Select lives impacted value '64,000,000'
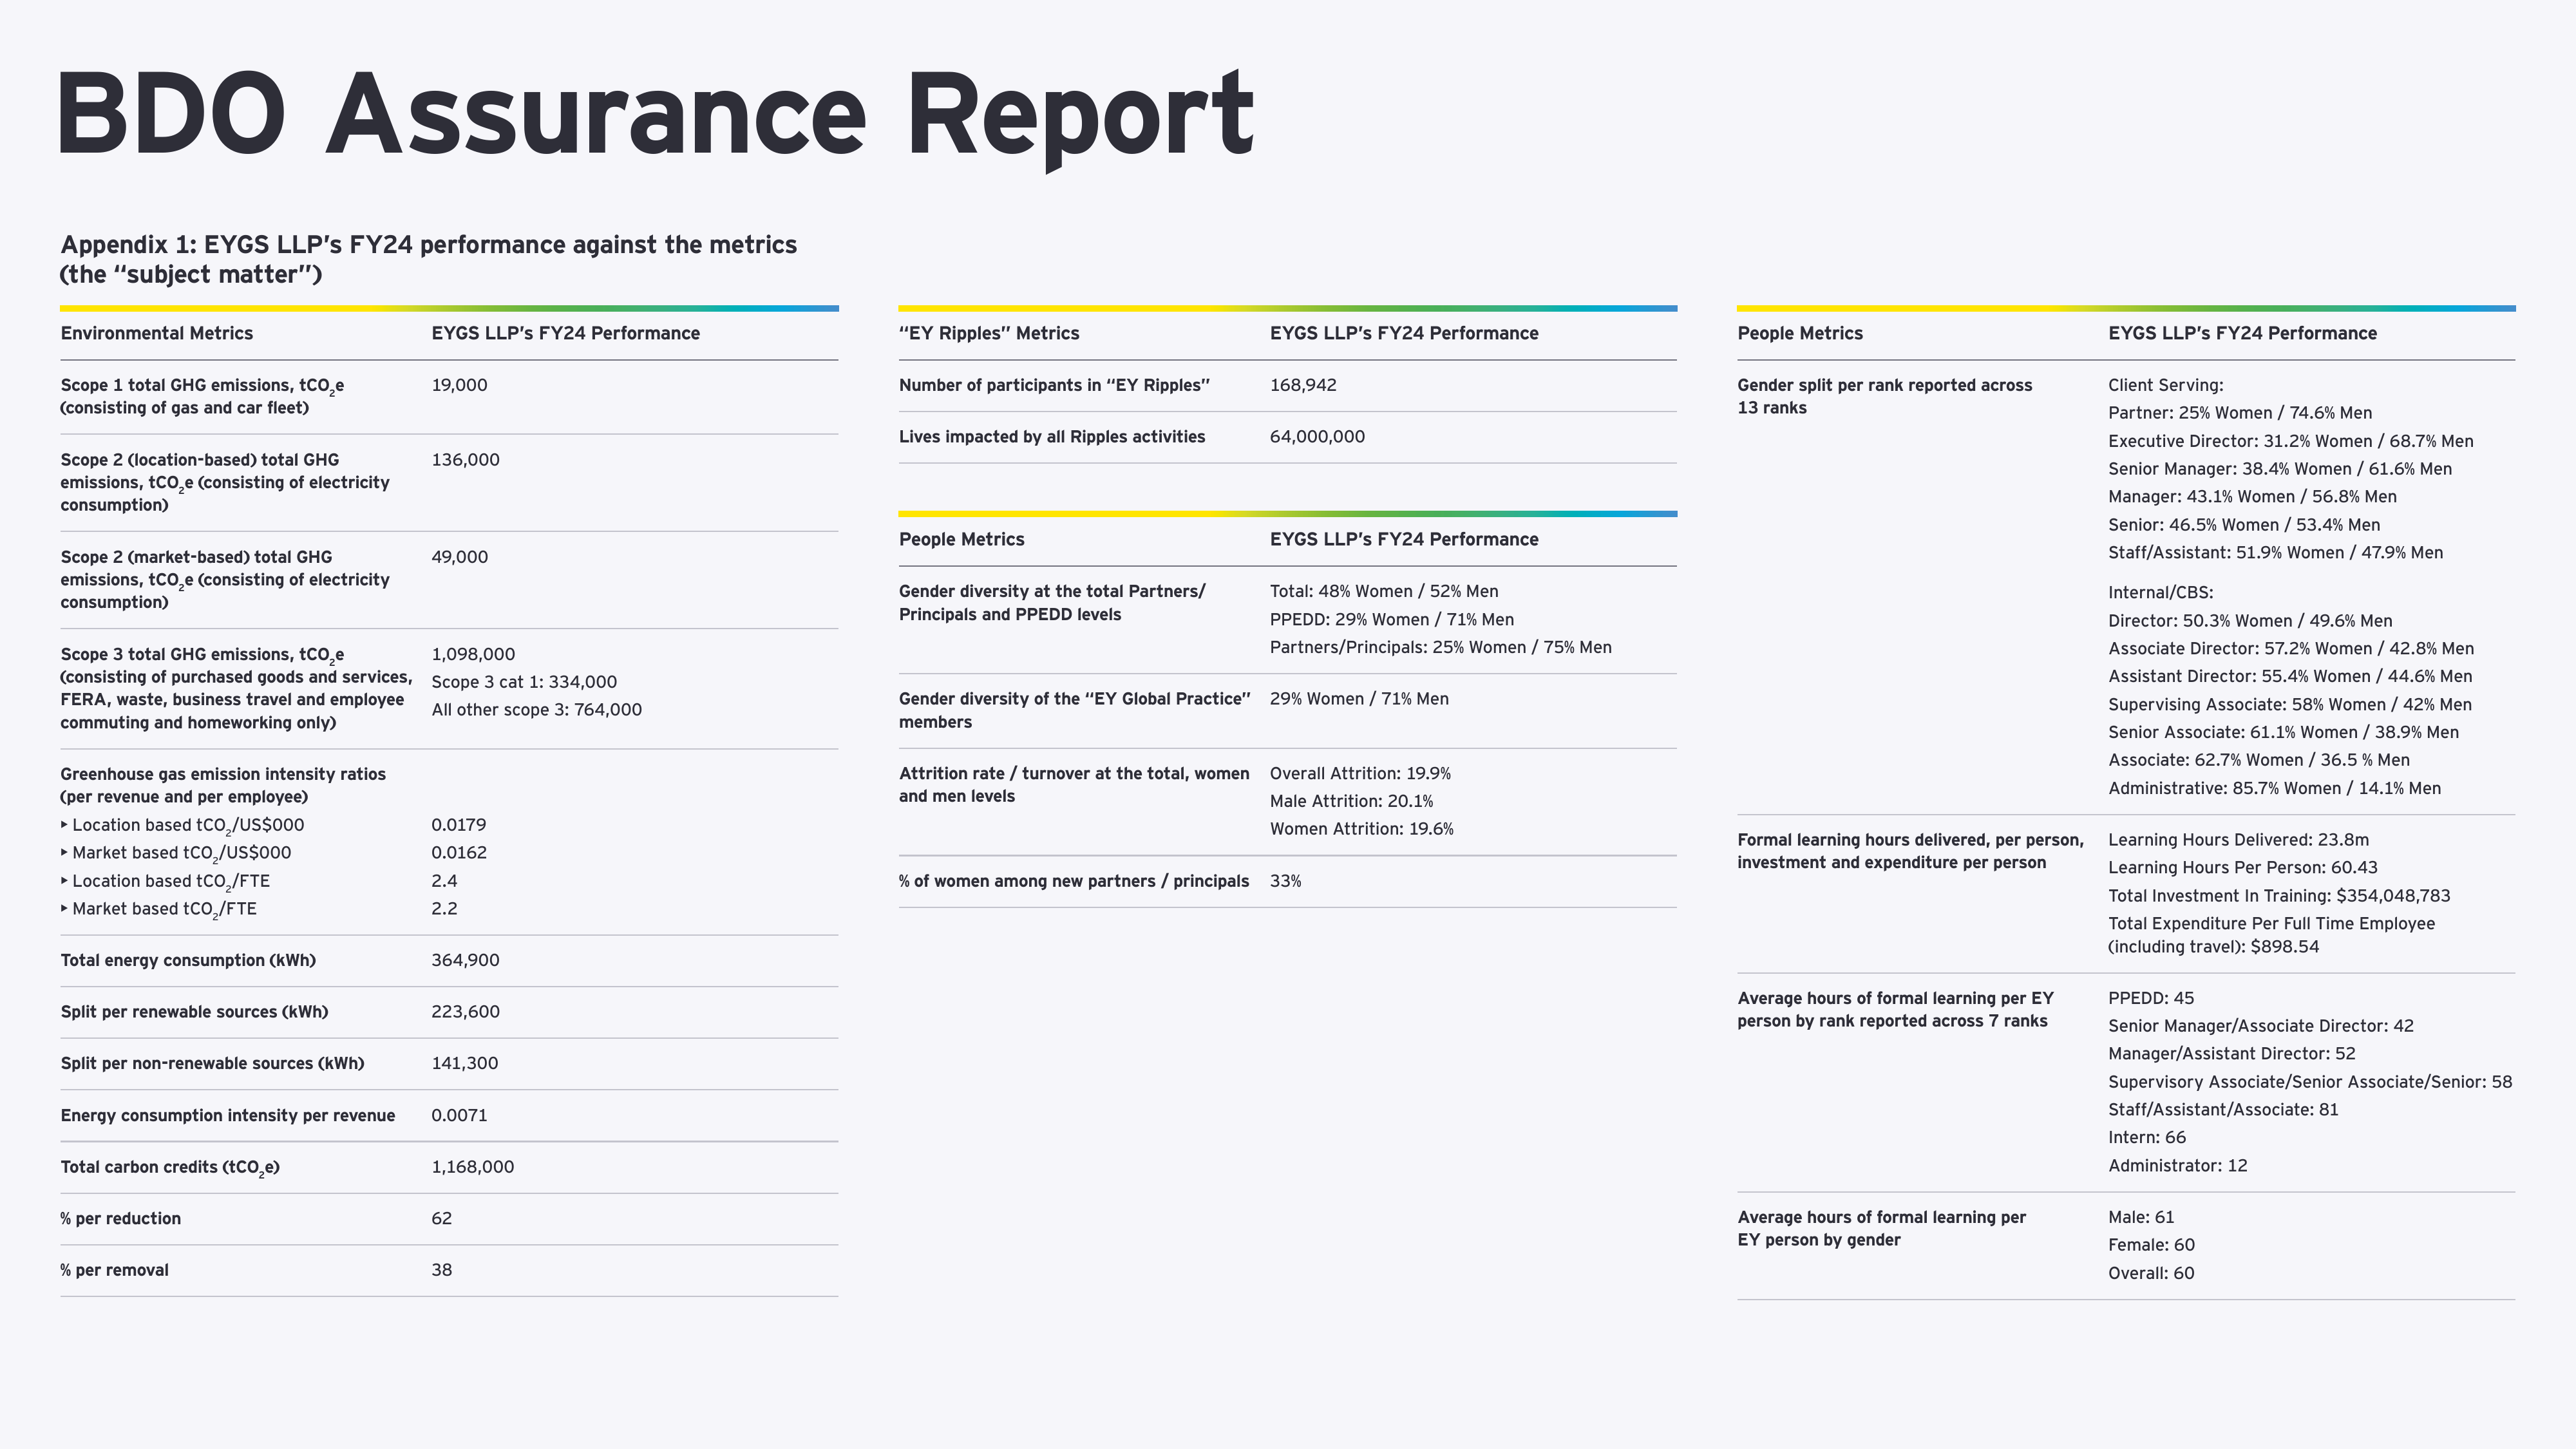This screenshot has width=2576, height=1449. pos(1317,437)
